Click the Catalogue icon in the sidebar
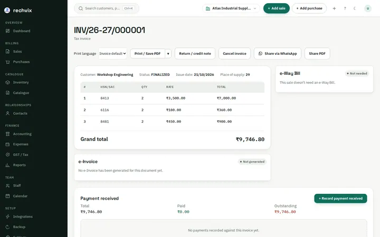Screen dimensions: 380x237 pyautogui.click(x=8, y=93)
